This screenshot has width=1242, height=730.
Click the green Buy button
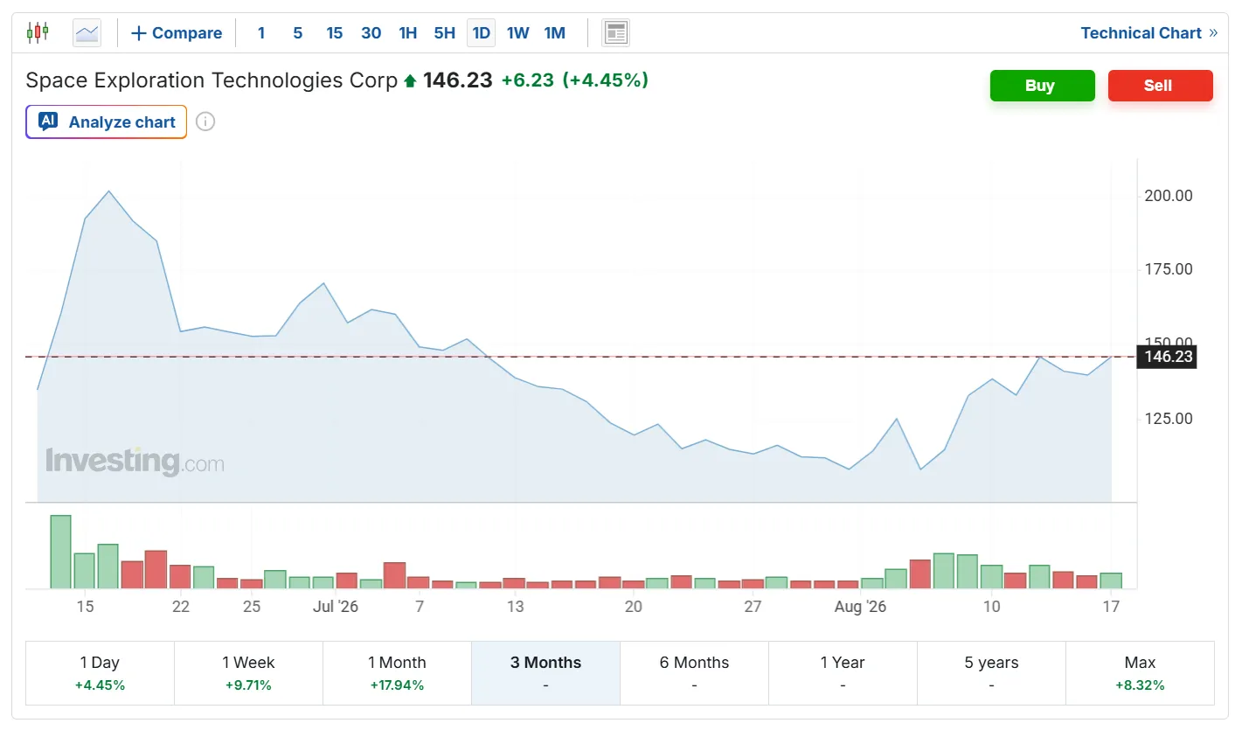click(x=1042, y=86)
